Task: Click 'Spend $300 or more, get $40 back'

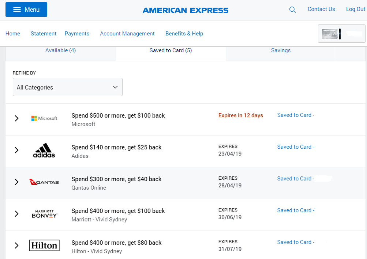Action: click(x=117, y=179)
